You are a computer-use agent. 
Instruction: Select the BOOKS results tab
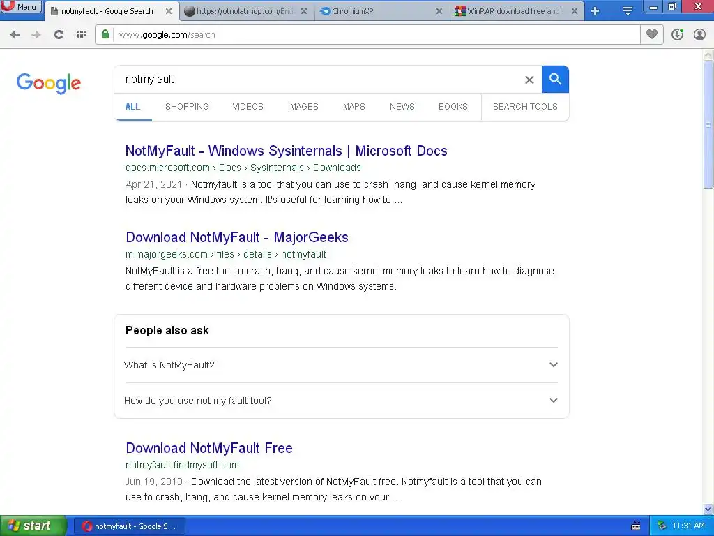(453, 107)
